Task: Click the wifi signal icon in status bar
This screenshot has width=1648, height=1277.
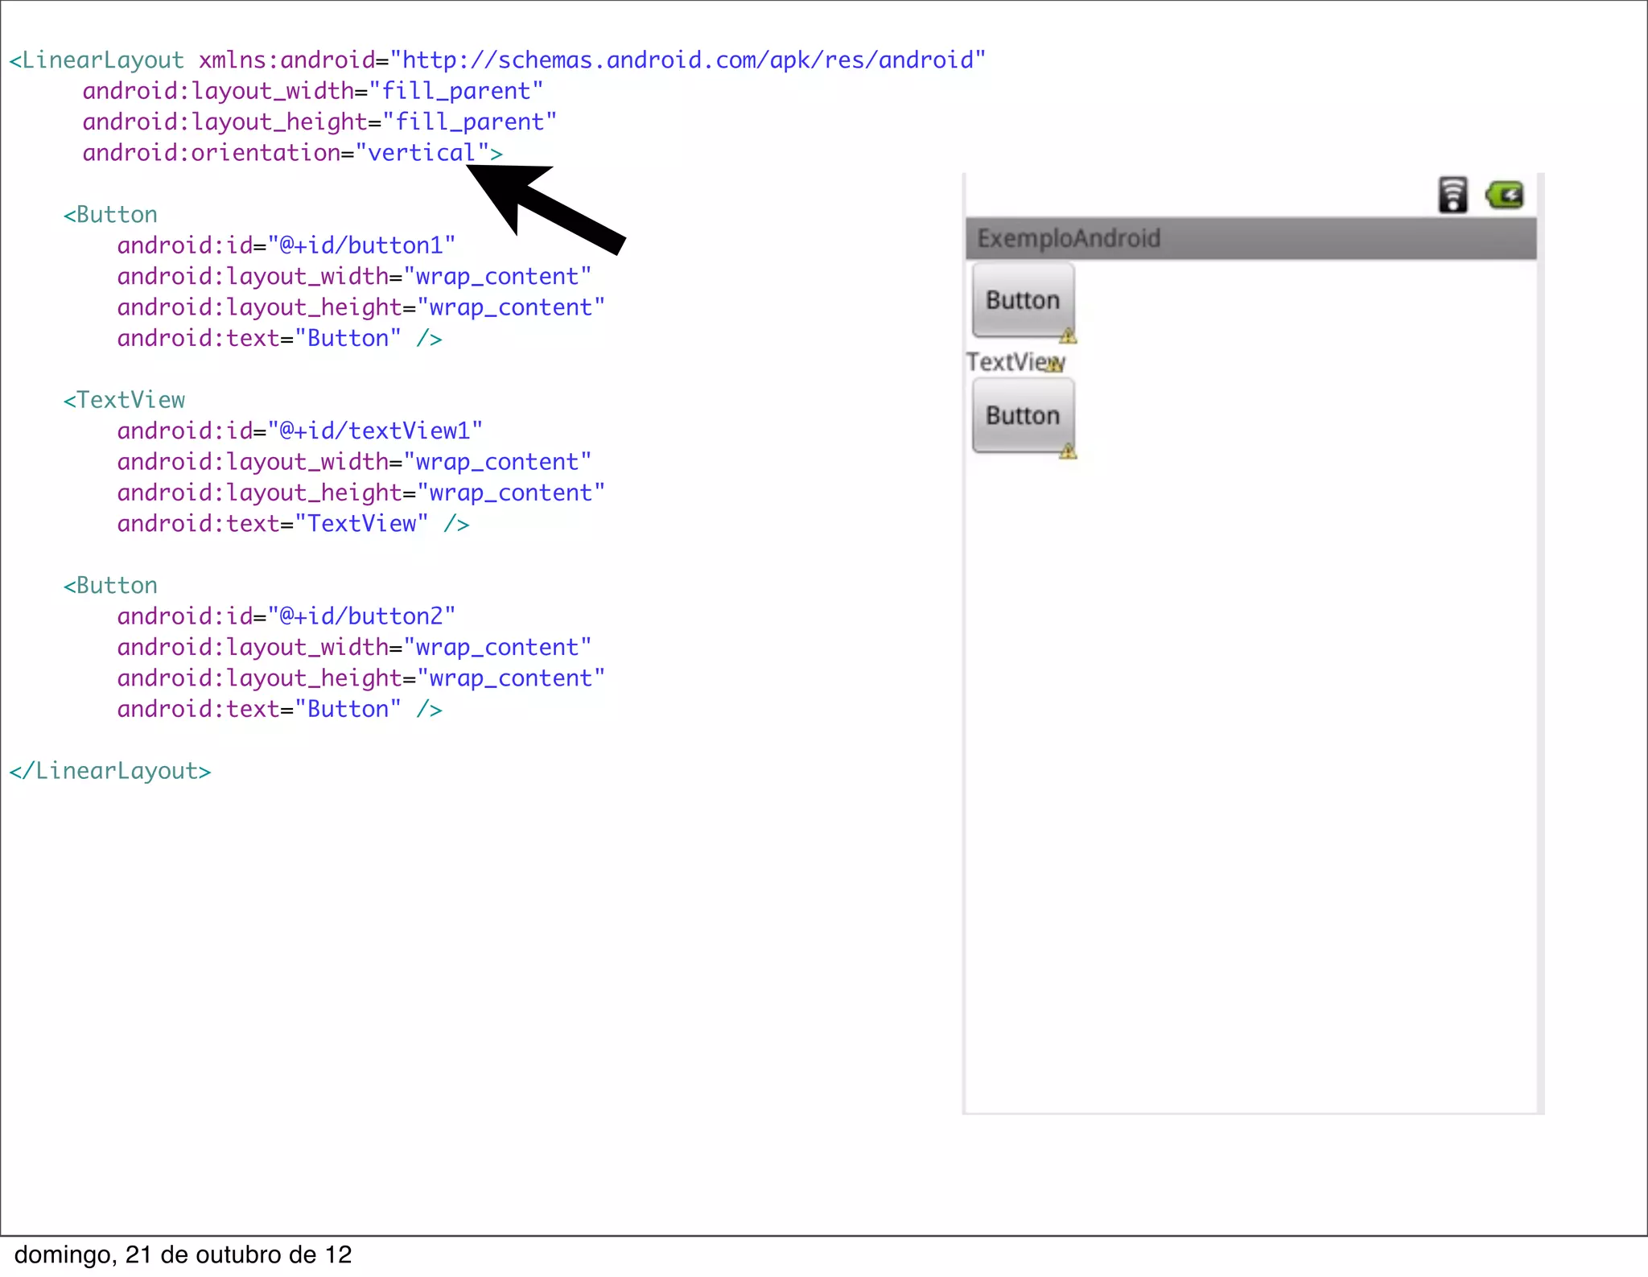Action: point(1452,195)
